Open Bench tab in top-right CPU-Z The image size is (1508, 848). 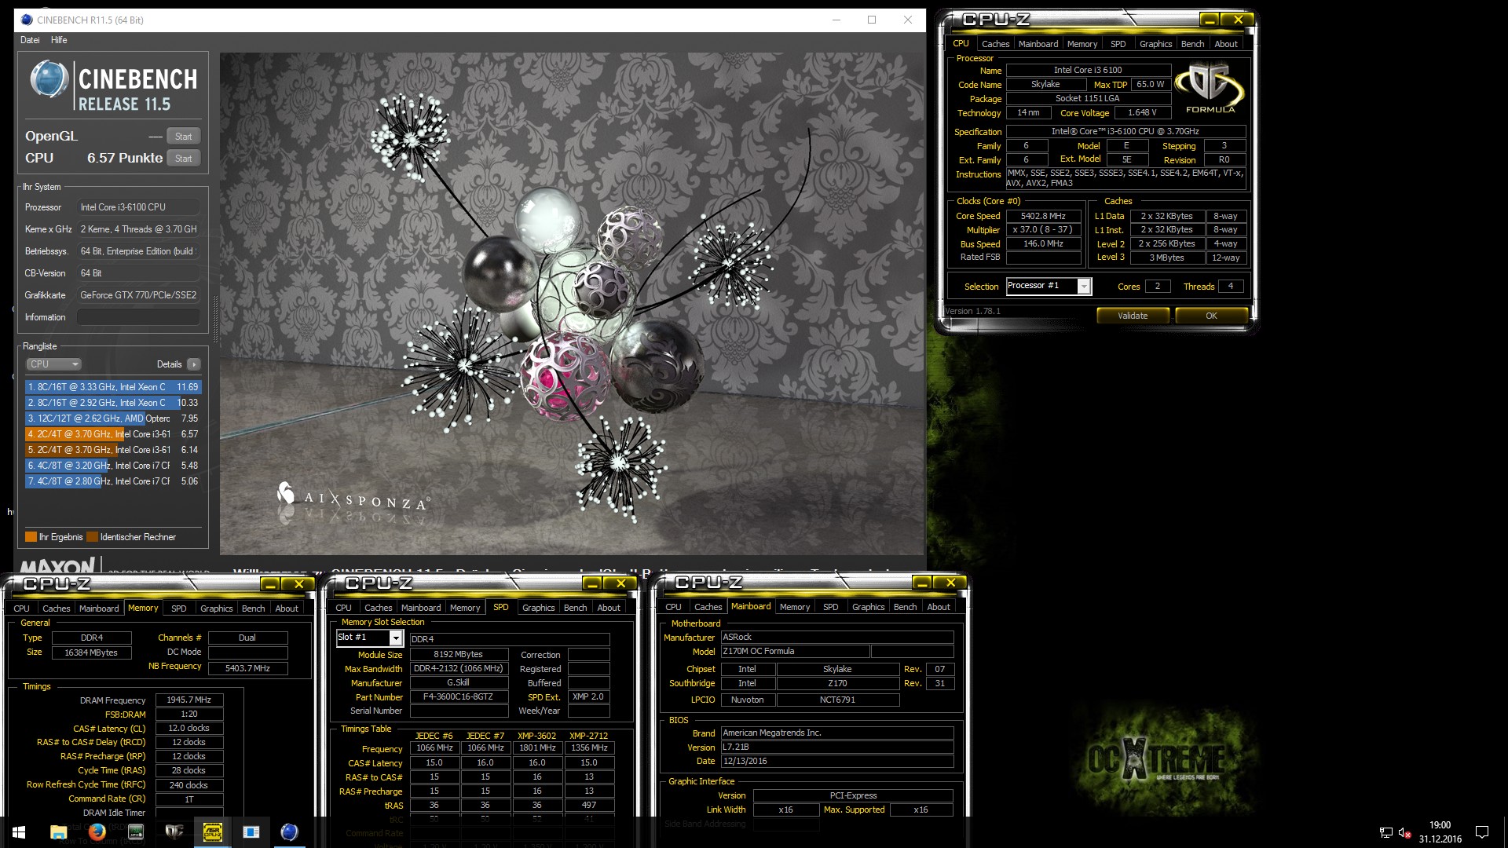pos(1192,44)
